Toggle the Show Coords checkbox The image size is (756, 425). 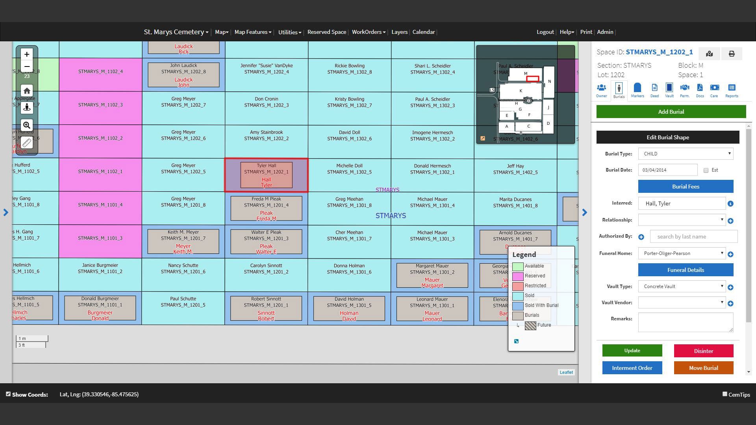[x=8, y=394]
